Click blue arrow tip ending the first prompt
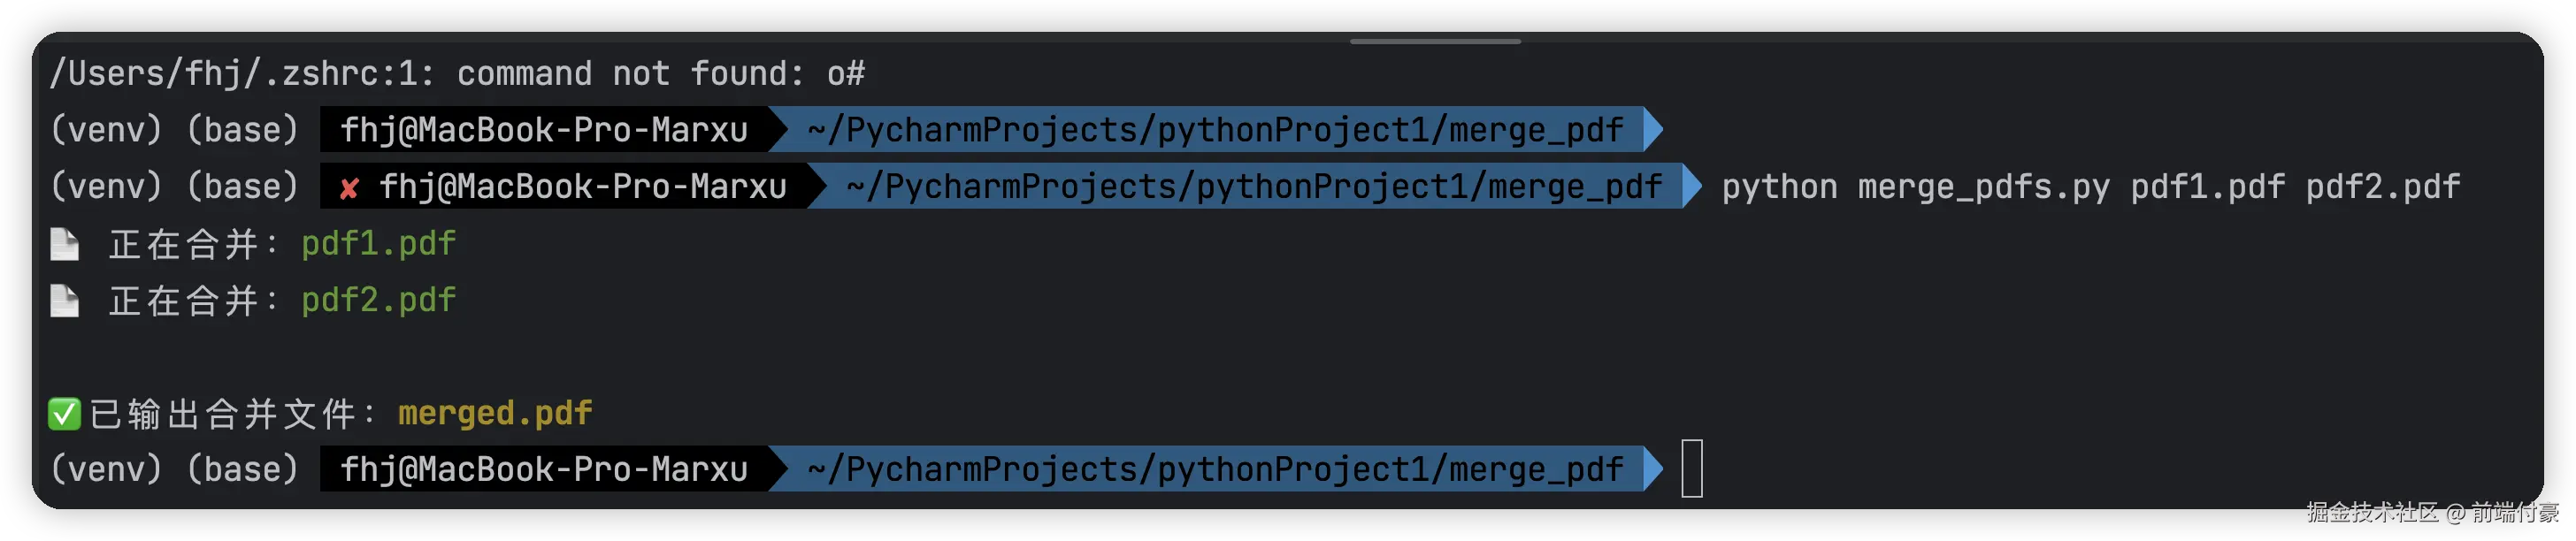This screenshot has height=541, width=2576. 1654,130
